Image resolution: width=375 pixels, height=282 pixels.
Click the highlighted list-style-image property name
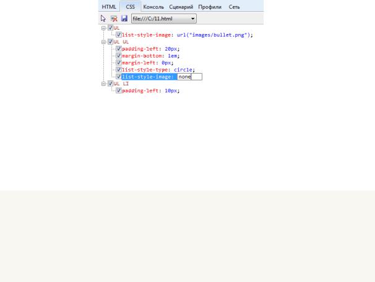click(147, 77)
